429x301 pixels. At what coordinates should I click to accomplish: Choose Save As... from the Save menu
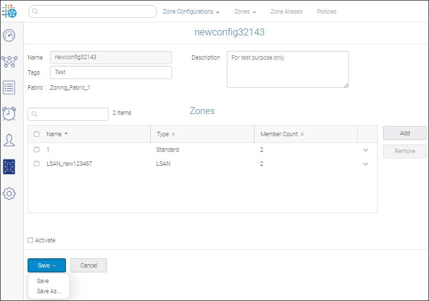(x=48, y=291)
